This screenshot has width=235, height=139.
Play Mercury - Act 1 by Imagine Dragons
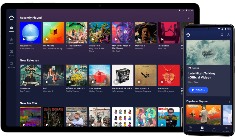click(139, 82)
